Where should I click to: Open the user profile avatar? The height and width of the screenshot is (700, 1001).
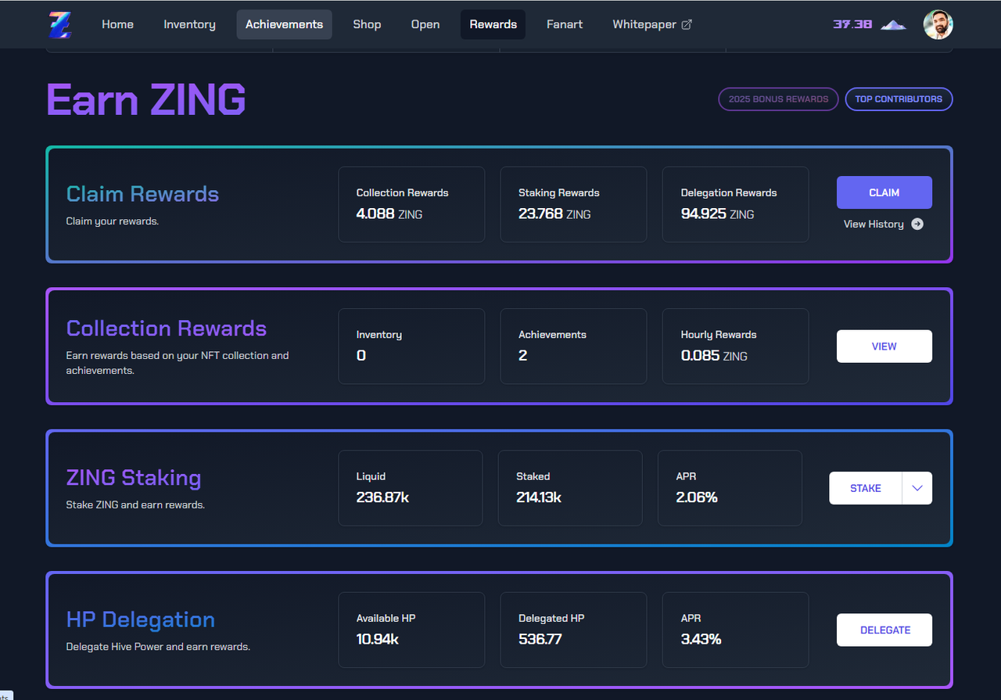[x=938, y=24]
